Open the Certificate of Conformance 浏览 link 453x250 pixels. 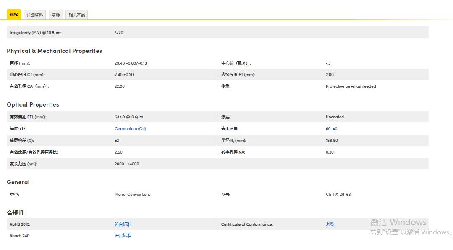[x=330, y=224]
